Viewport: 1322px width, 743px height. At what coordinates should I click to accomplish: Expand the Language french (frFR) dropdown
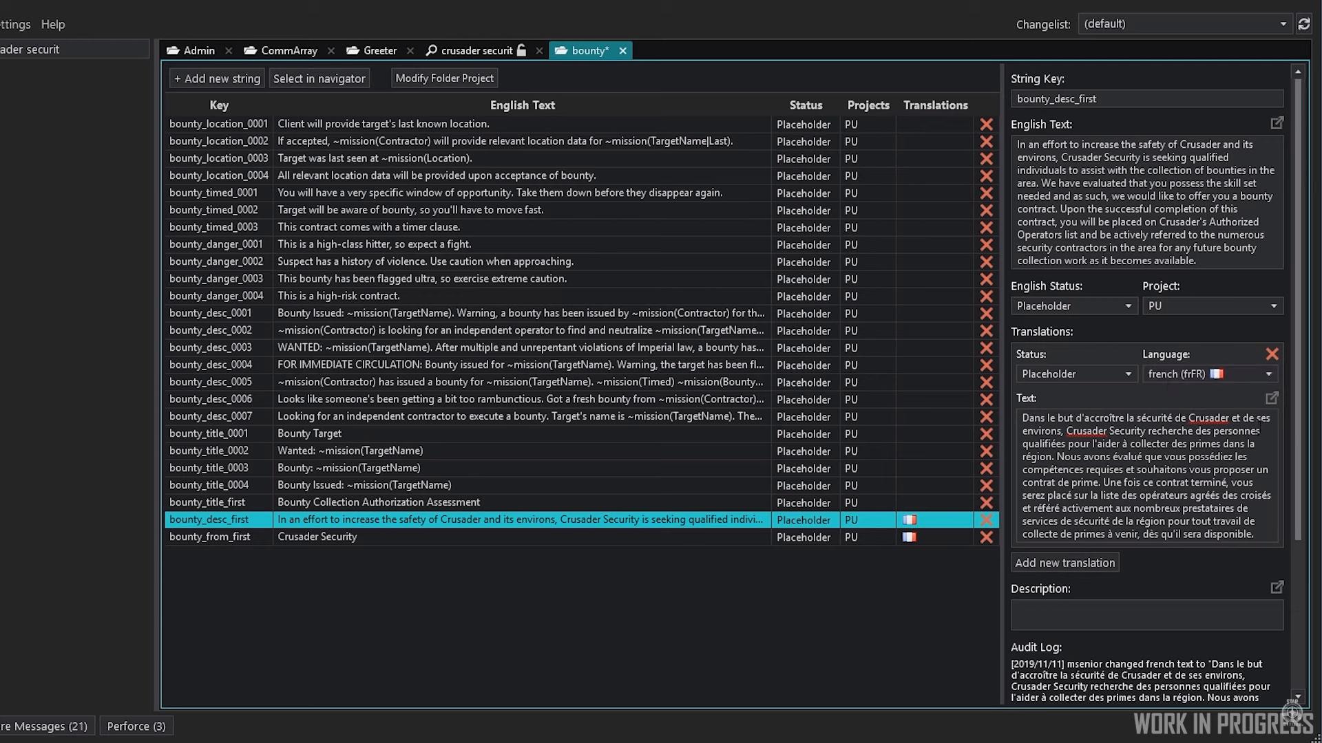tap(1210, 374)
